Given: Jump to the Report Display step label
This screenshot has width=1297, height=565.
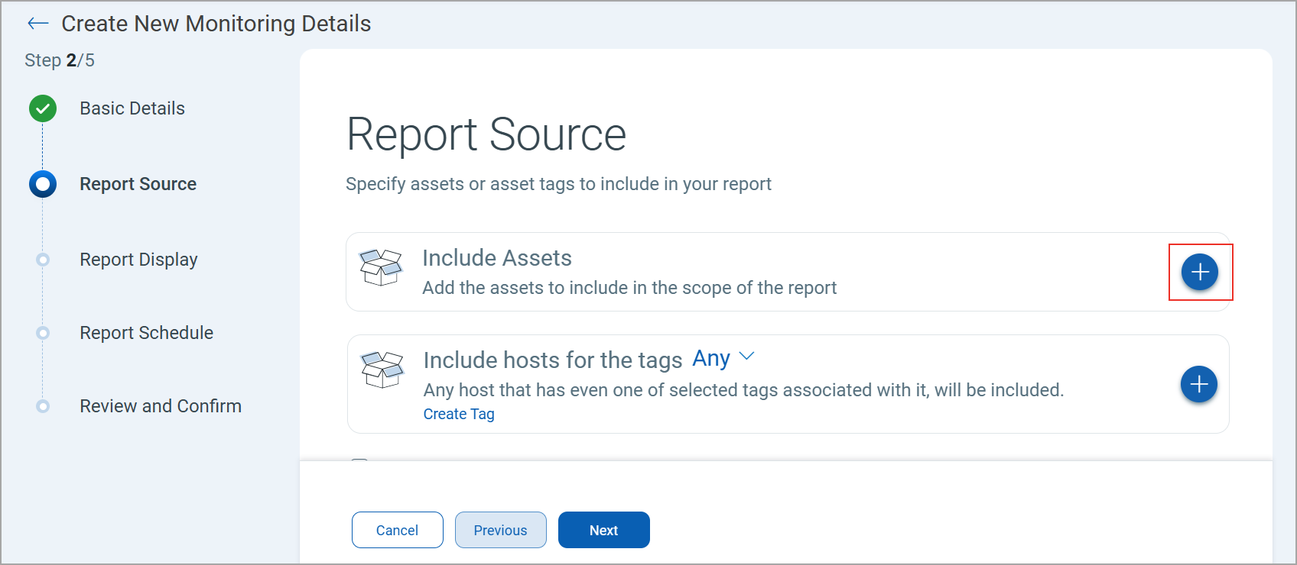Looking at the screenshot, I should click(x=138, y=260).
